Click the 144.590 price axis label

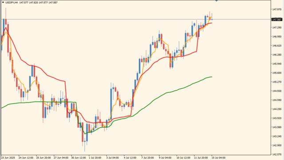tap(277, 100)
